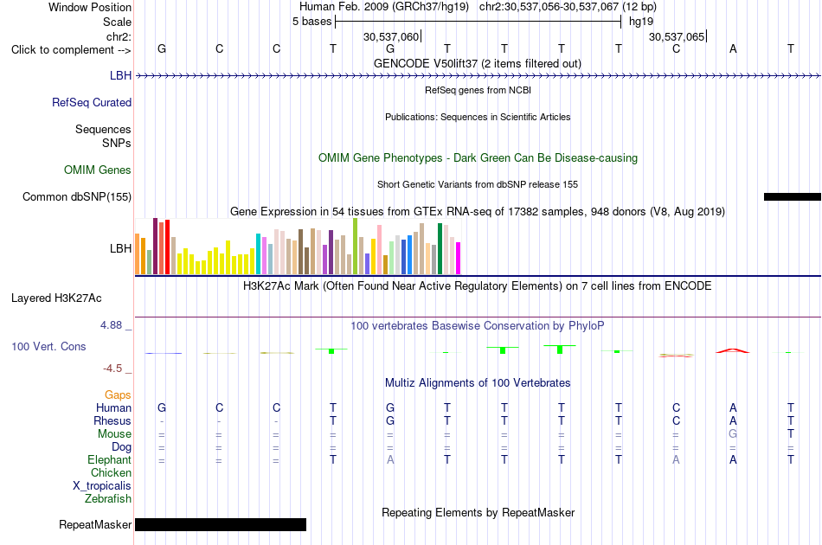Screen dimensions: 822x545
Task: Click the 5 bases scale bar label
Action: (311, 22)
